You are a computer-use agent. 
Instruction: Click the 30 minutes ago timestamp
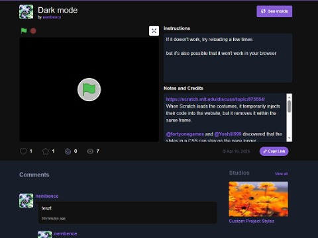tap(54, 218)
